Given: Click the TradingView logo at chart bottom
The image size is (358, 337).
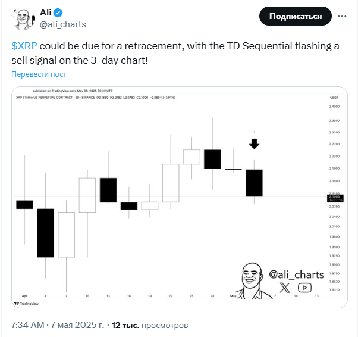Looking at the screenshot, I should [27, 304].
